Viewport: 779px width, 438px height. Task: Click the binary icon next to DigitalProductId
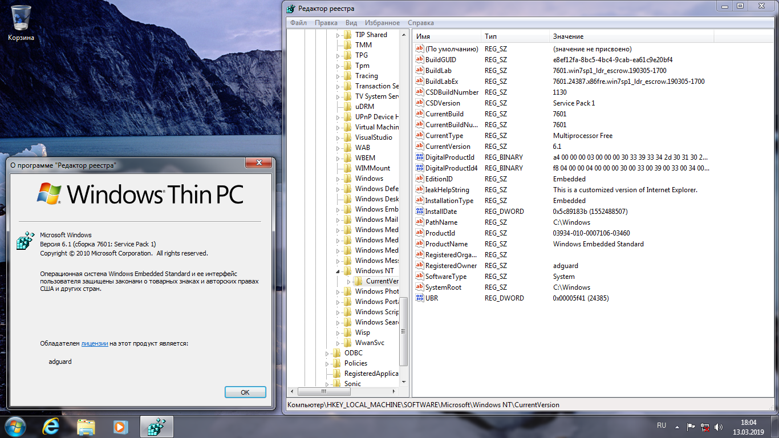click(420, 157)
